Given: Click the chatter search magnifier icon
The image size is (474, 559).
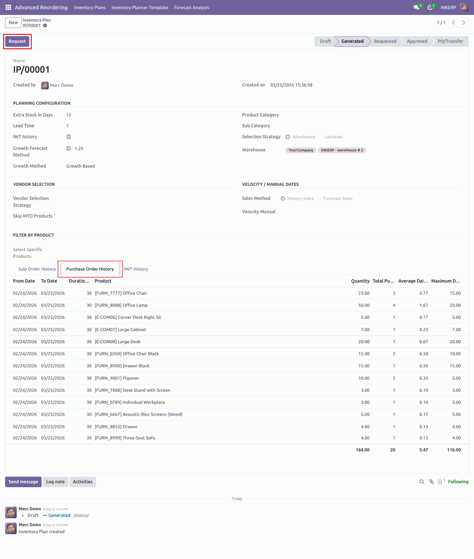Looking at the screenshot, I should 422,482.
